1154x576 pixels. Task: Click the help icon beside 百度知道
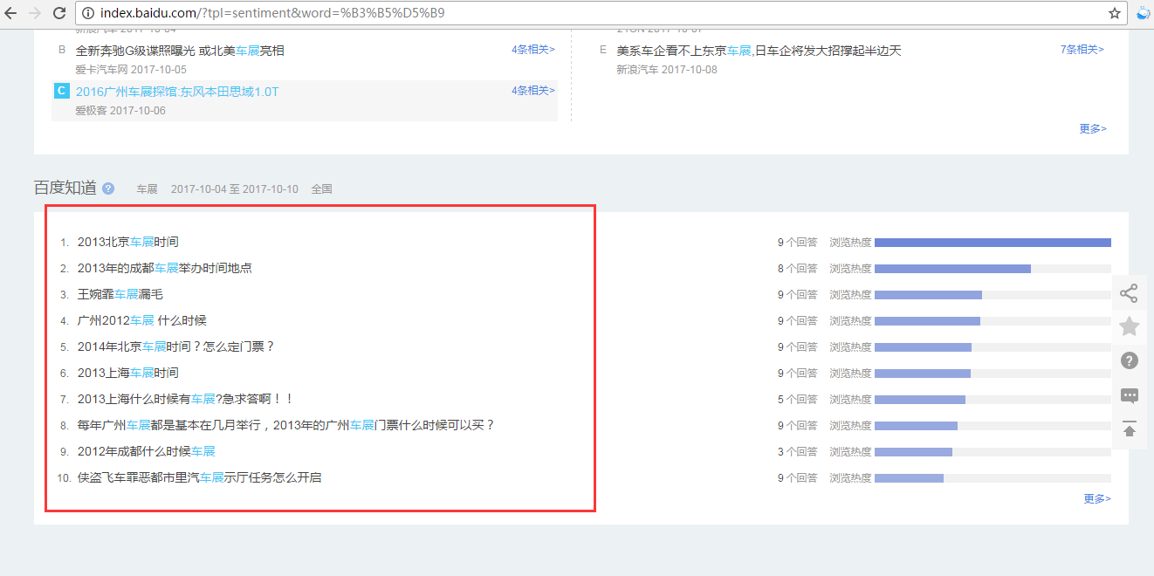tap(108, 188)
